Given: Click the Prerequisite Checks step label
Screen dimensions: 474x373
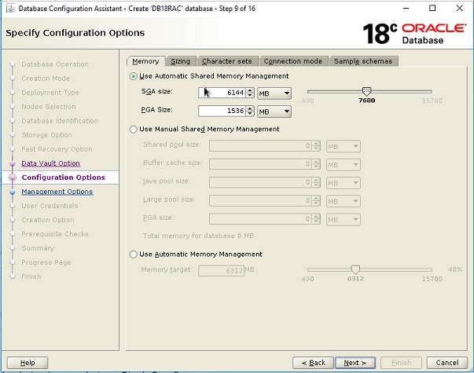Looking at the screenshot, I should pyautogui.click(x=55, y=234).
